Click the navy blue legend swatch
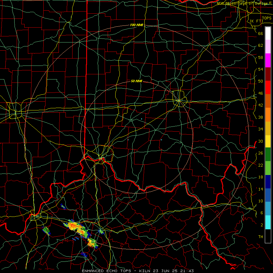 (268, 182)
